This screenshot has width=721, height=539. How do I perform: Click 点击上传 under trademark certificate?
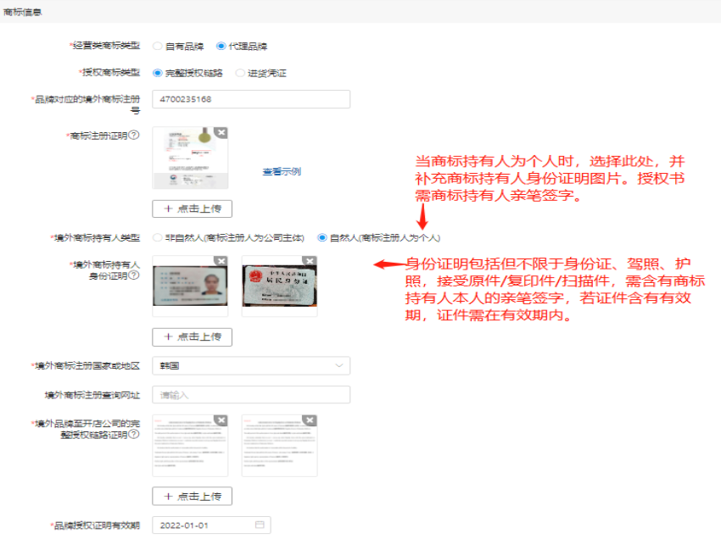tap(192, 208)
